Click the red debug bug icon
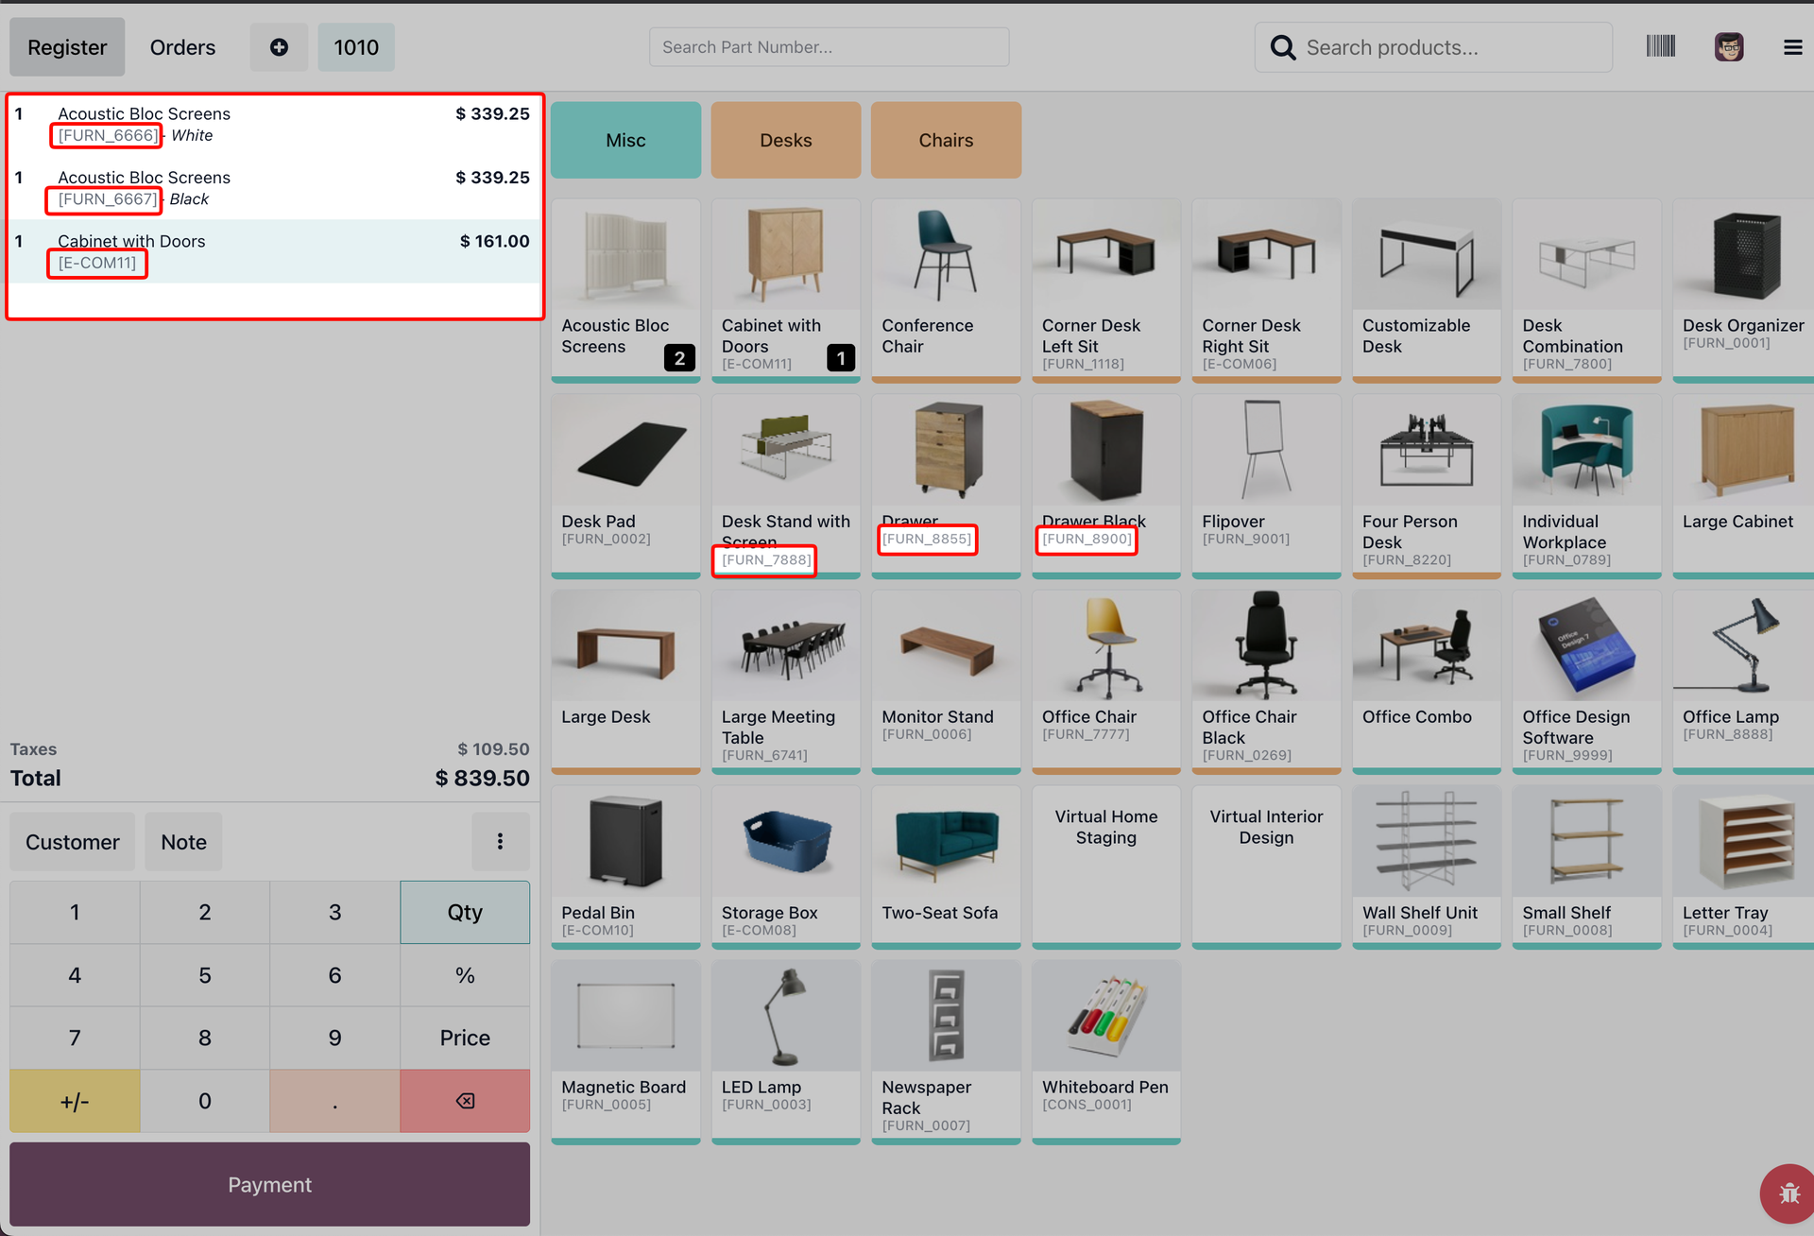The height and width of the screenshot is (1236, 1814). [1788, 1193]
